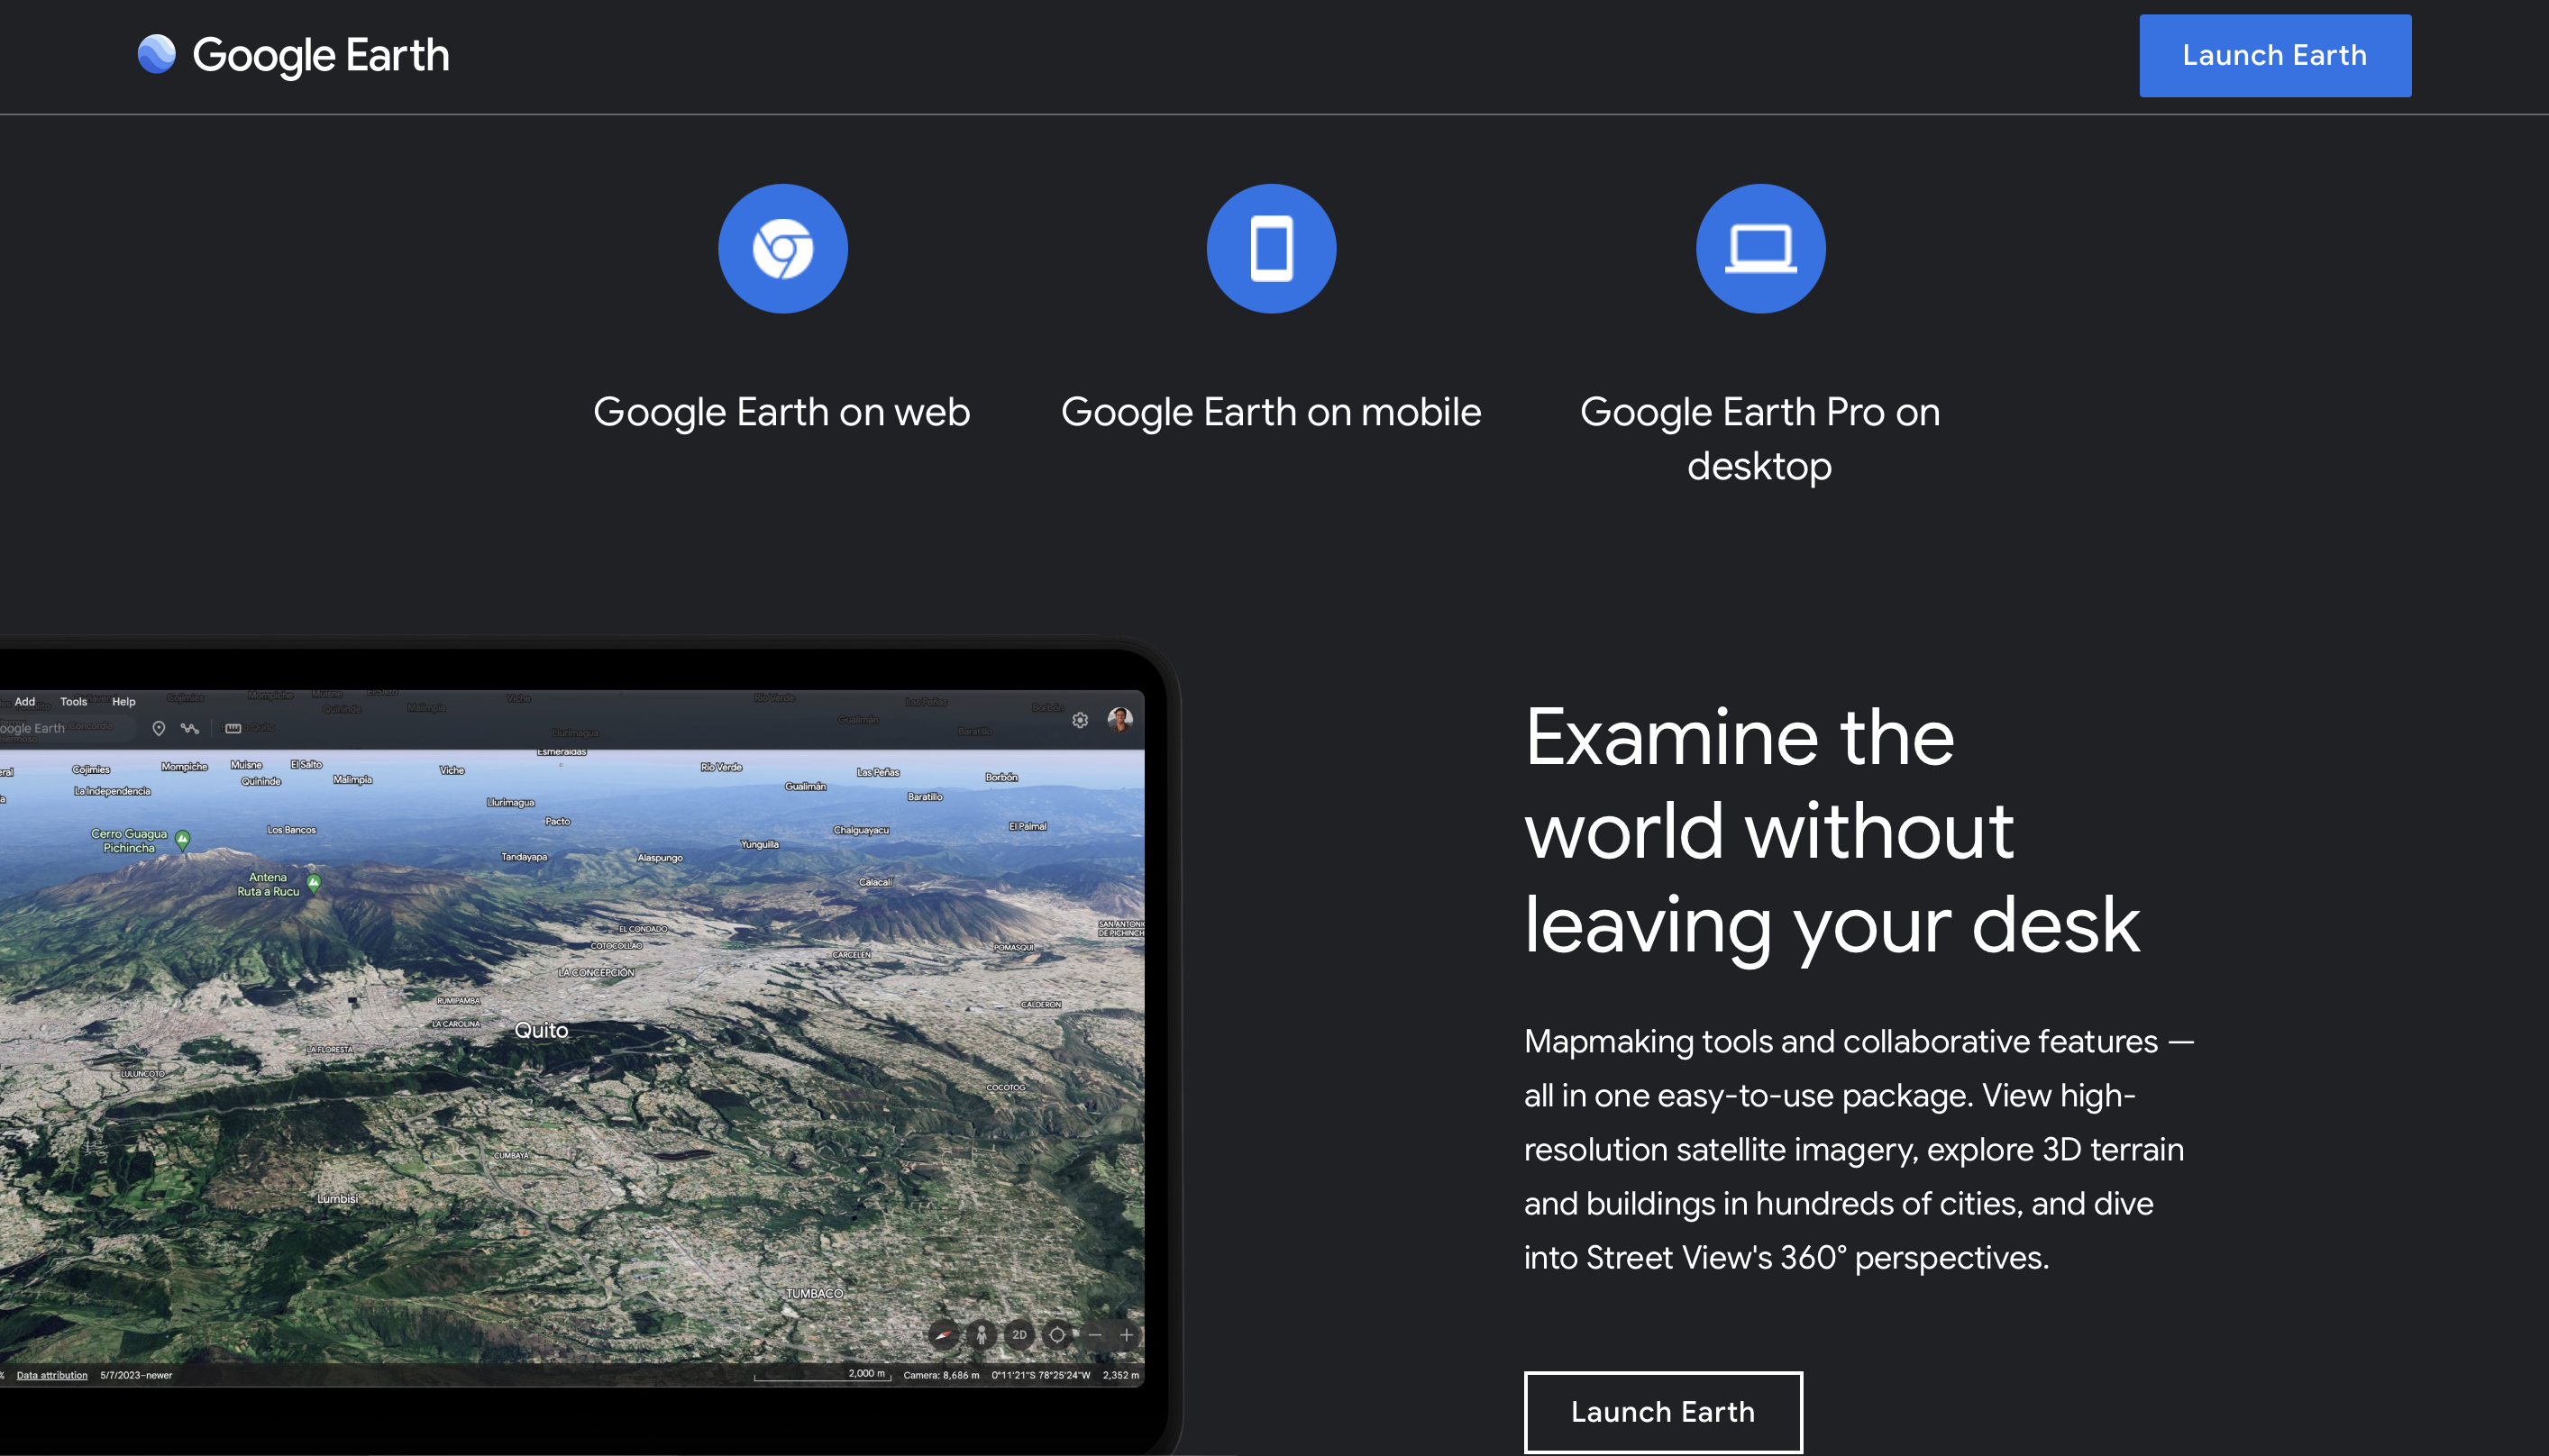The height and width of the screenshot is (1456, 2549).
Task: Click the Google Earth logo in header
Action: [x=293, y=55]
